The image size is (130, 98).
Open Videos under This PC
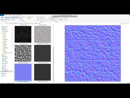[5, 68]
